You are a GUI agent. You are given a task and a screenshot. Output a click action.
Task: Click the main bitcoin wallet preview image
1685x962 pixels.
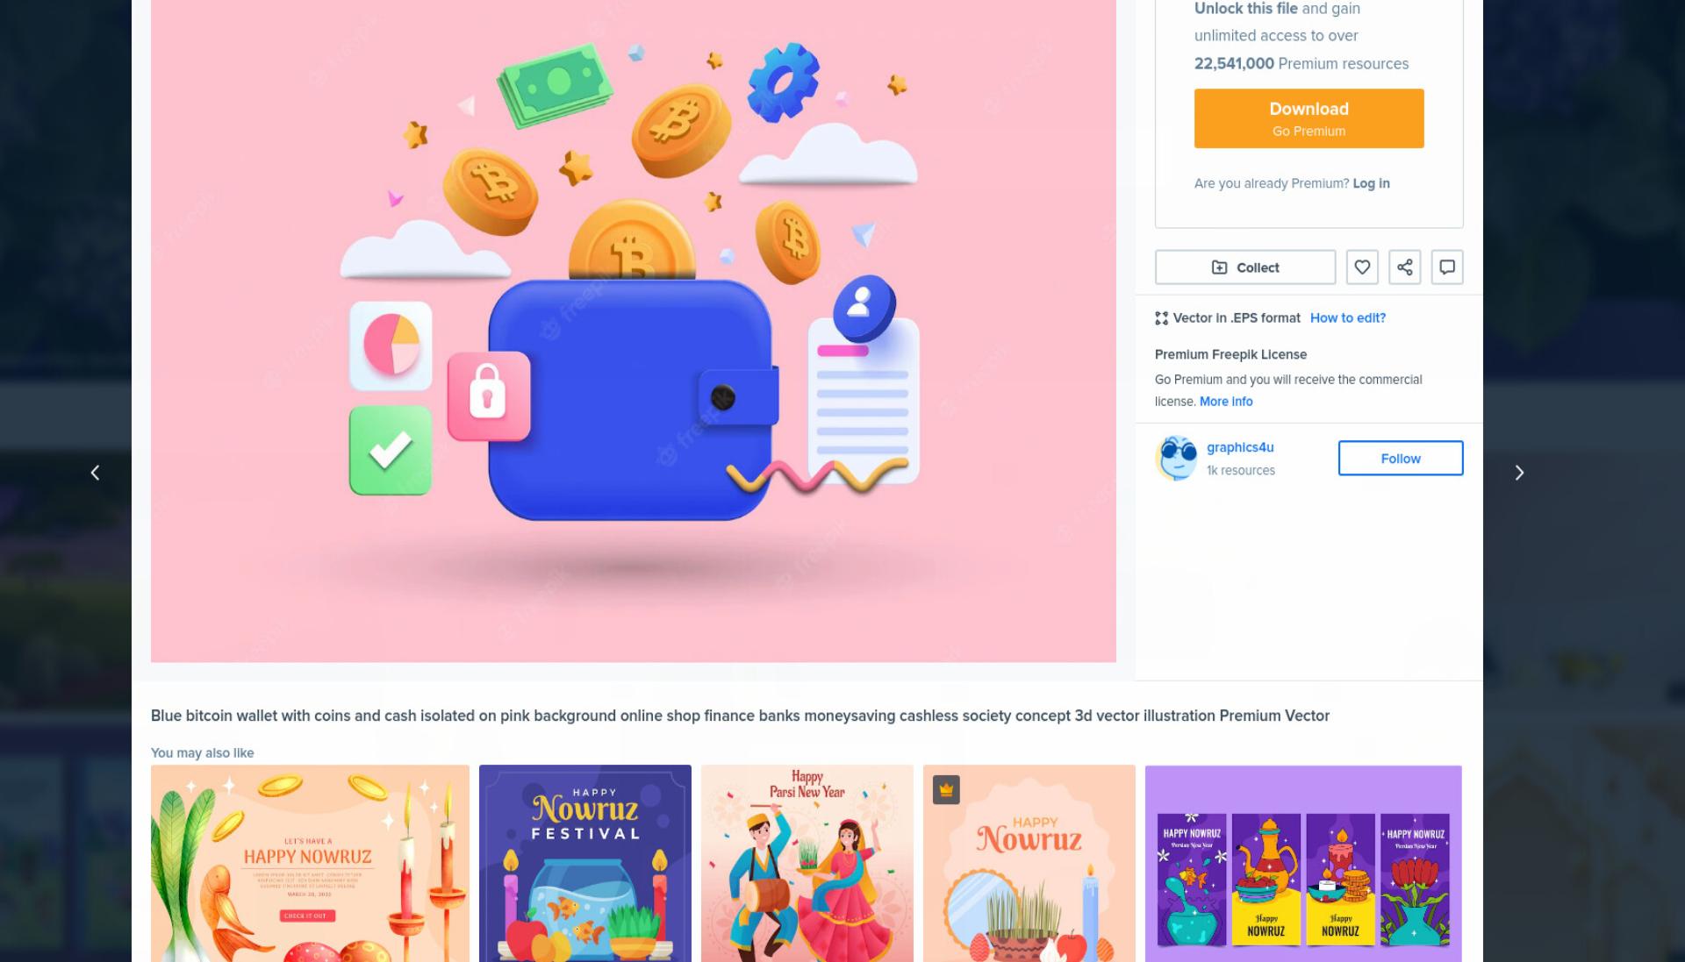tap(634, 331)
